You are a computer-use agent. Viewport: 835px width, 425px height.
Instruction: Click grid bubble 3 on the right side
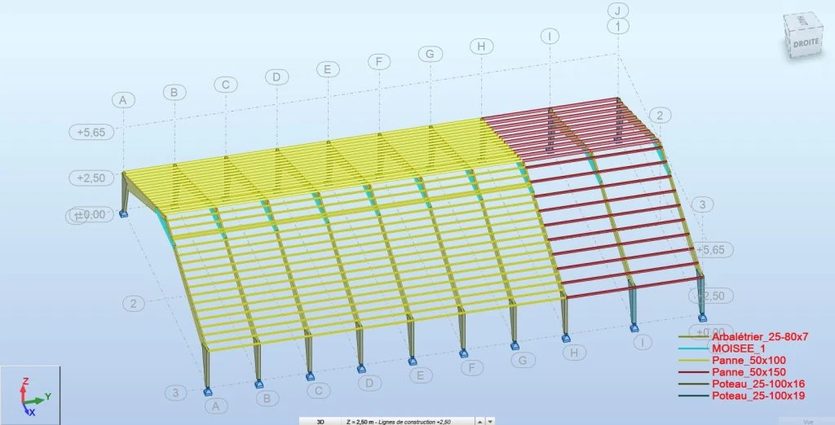coord(702,204)
